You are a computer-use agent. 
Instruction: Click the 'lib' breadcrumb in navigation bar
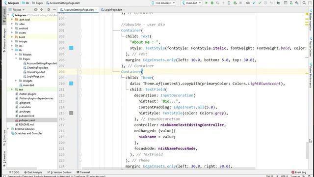pos(27,3)
